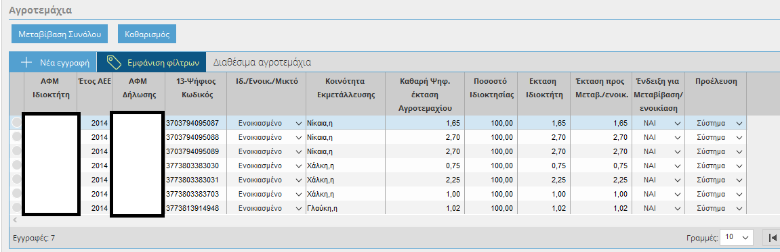Click Εκταση Ιδιοκτήτη cell in row 3773803383031

[x=544, y=180]
